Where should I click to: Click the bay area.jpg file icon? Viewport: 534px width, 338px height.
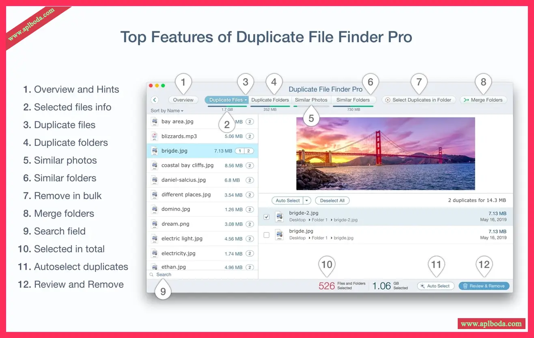[154, 122]
